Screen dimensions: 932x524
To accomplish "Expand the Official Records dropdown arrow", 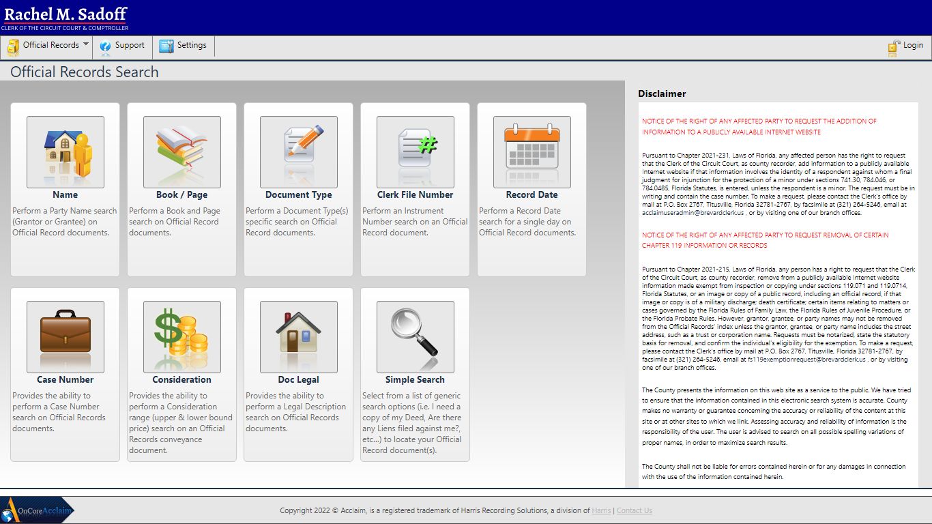I will (x=86, y=44).
